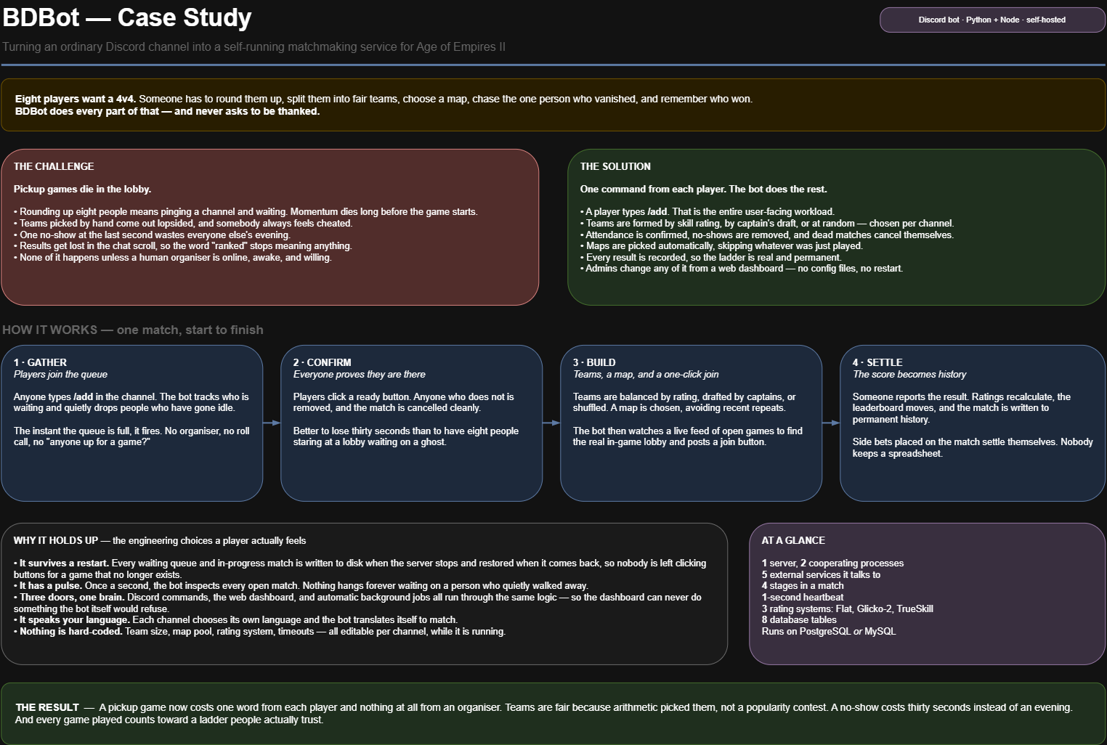The width and height of the screenshot is (1107, 745).
Task: Click the bullet 'Teams are formed by skill rating'
Action: (x=767, y=224)
